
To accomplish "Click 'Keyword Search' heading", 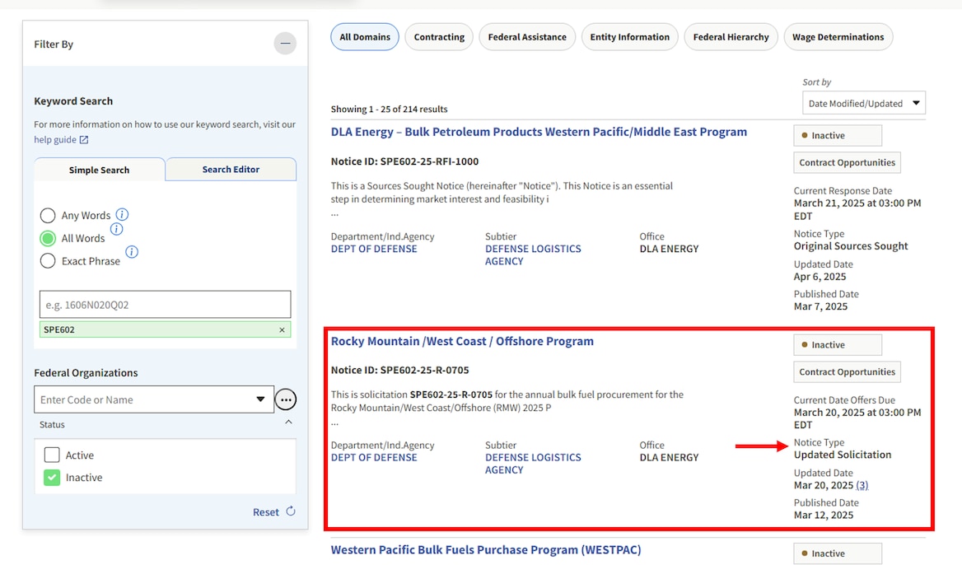I will [x=73, y=101].
